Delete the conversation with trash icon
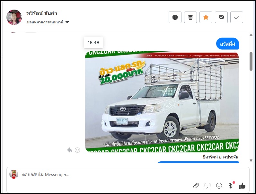Screen dimensions: 256x194 [x=190, y=17]
